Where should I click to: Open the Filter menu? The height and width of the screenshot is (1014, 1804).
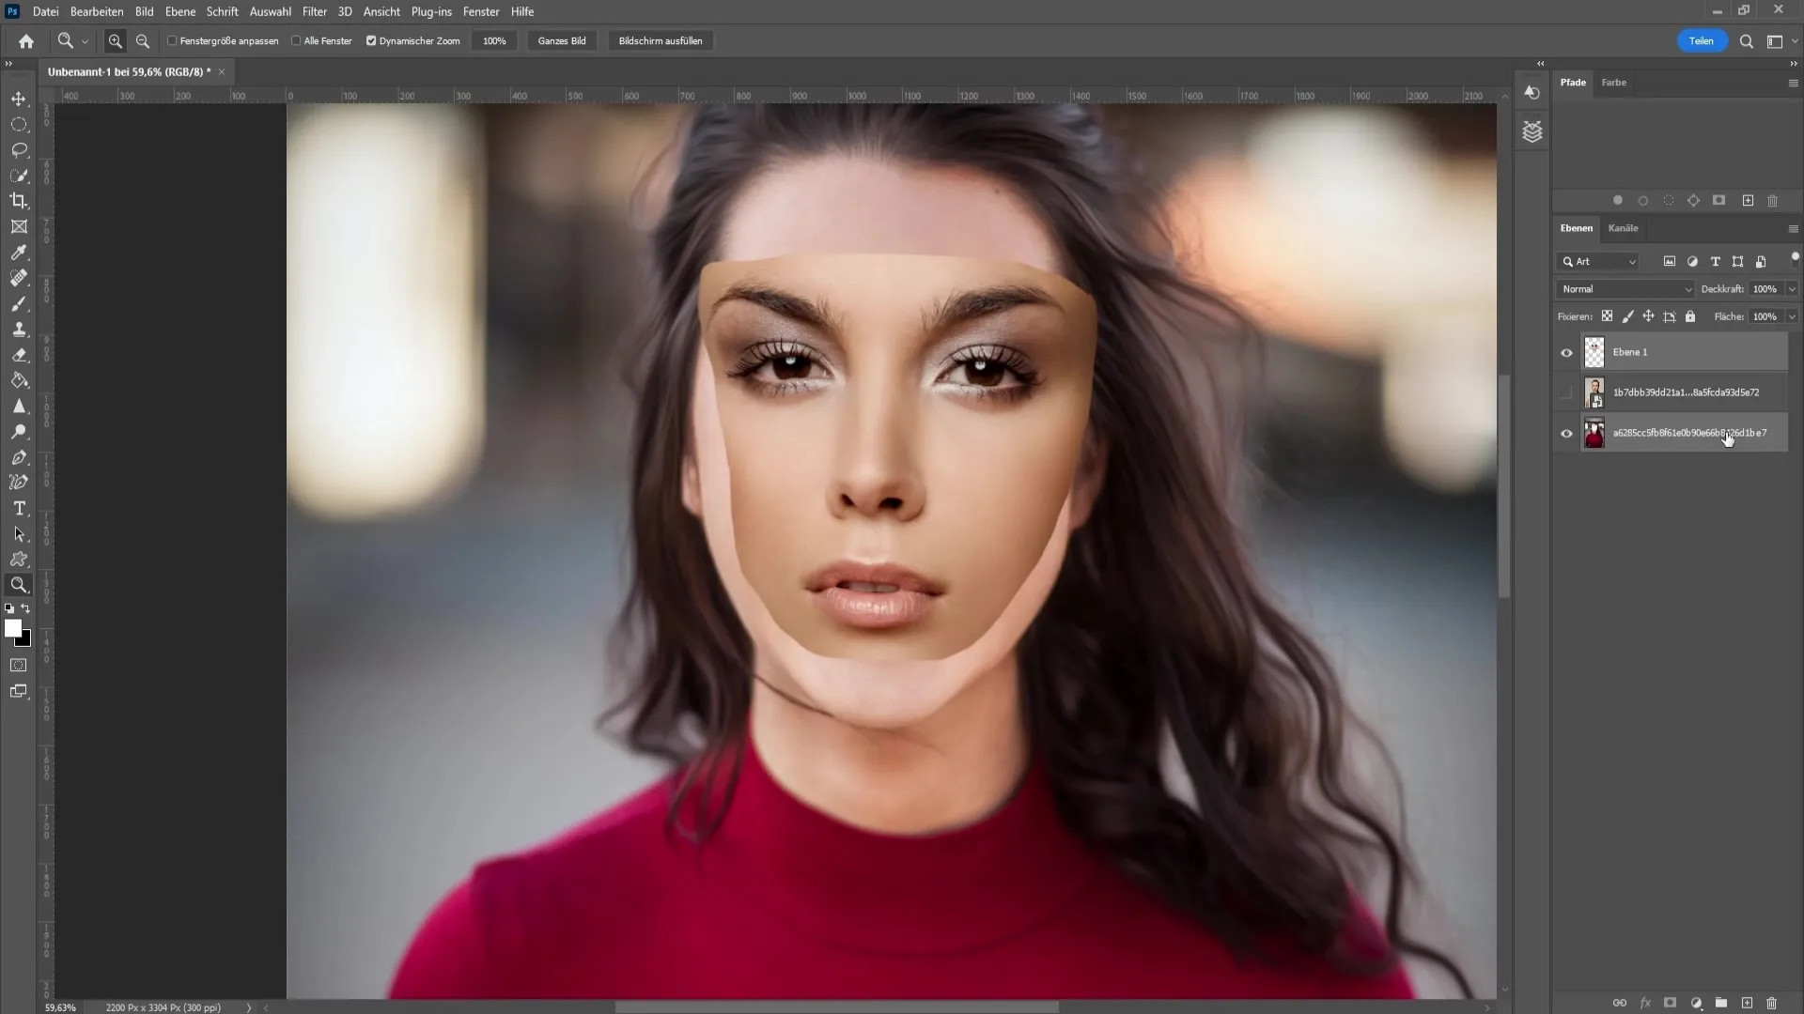(314, 11)
